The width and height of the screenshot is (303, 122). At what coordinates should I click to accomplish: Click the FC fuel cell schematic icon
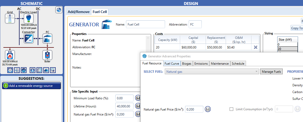coord(47,39)
